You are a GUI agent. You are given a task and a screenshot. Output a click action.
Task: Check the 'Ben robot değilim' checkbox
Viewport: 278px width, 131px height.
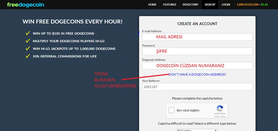point(171,110)
